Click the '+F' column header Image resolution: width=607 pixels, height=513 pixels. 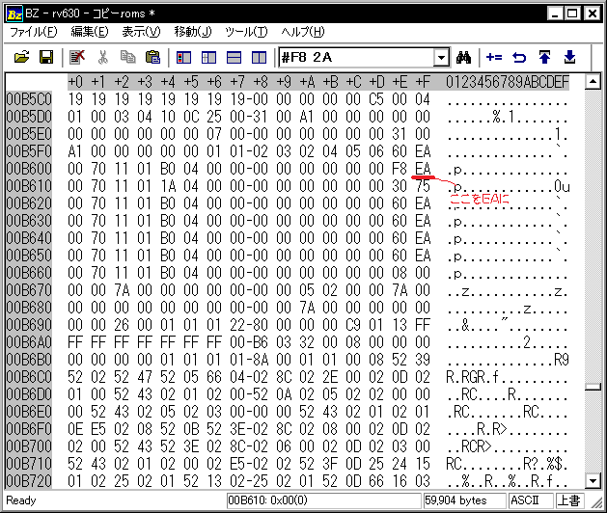[423, 82]
